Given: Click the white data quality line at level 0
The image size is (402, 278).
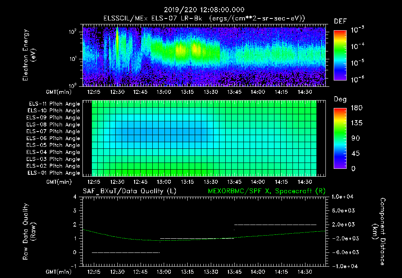Looking at the screenshot, I should coord(126,252).
